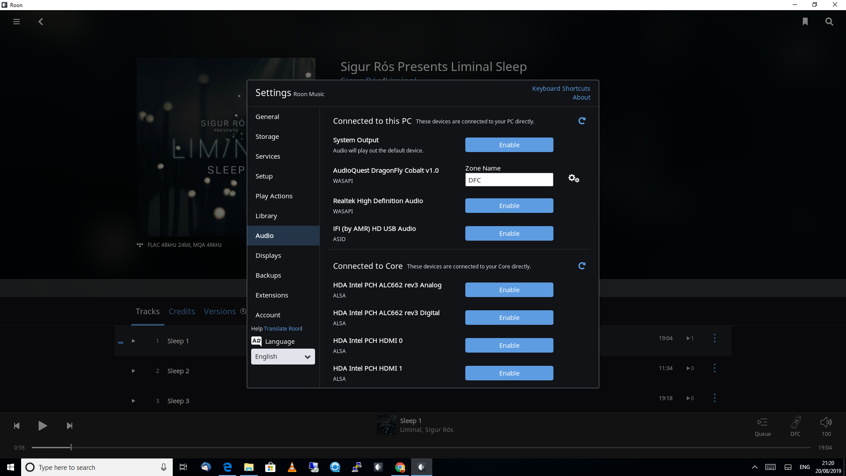Open the search magnifier icon
This screenshot has width=846, height=476.
pyautogui.click(x=829, y=22)
